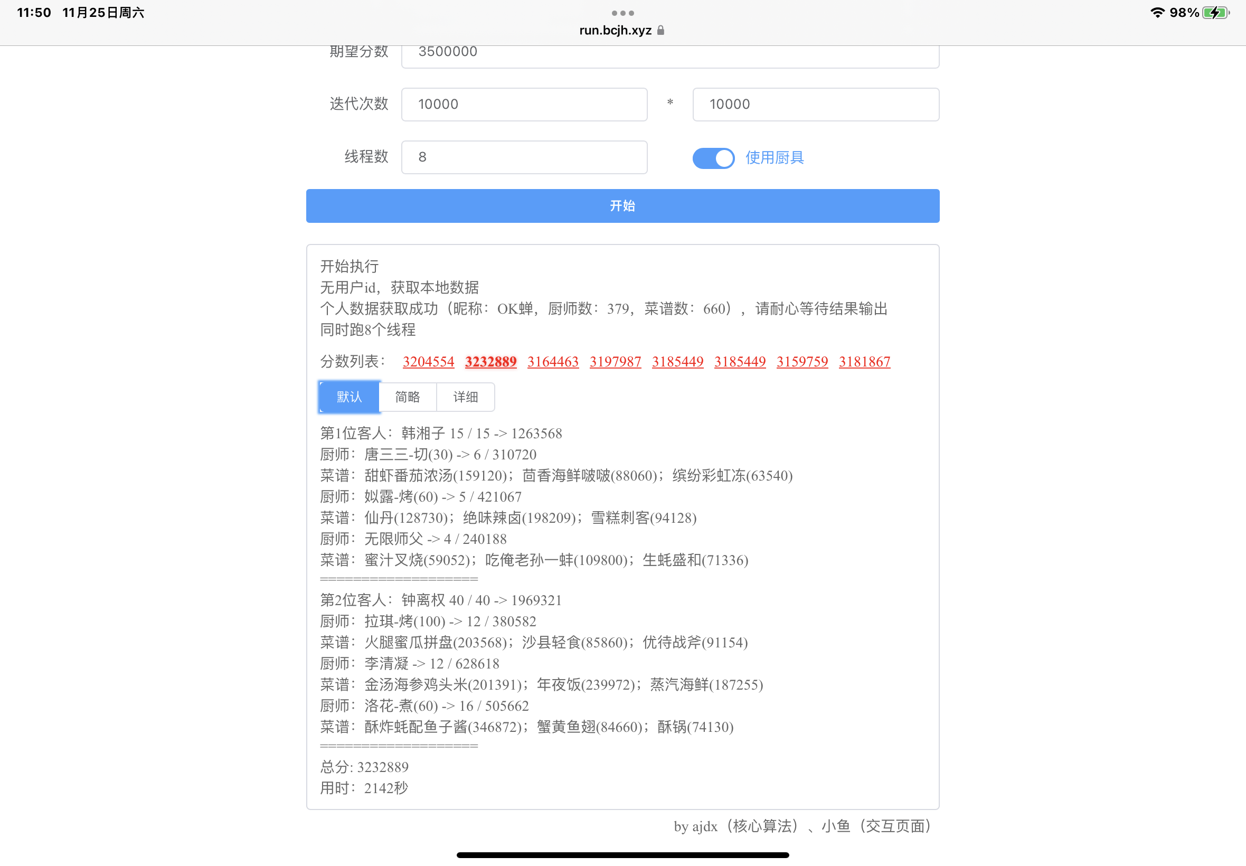The width and height of the screenshot is (1246, 866).
Task: Switch to the 简略 view tab
Action: coord(408,397)
